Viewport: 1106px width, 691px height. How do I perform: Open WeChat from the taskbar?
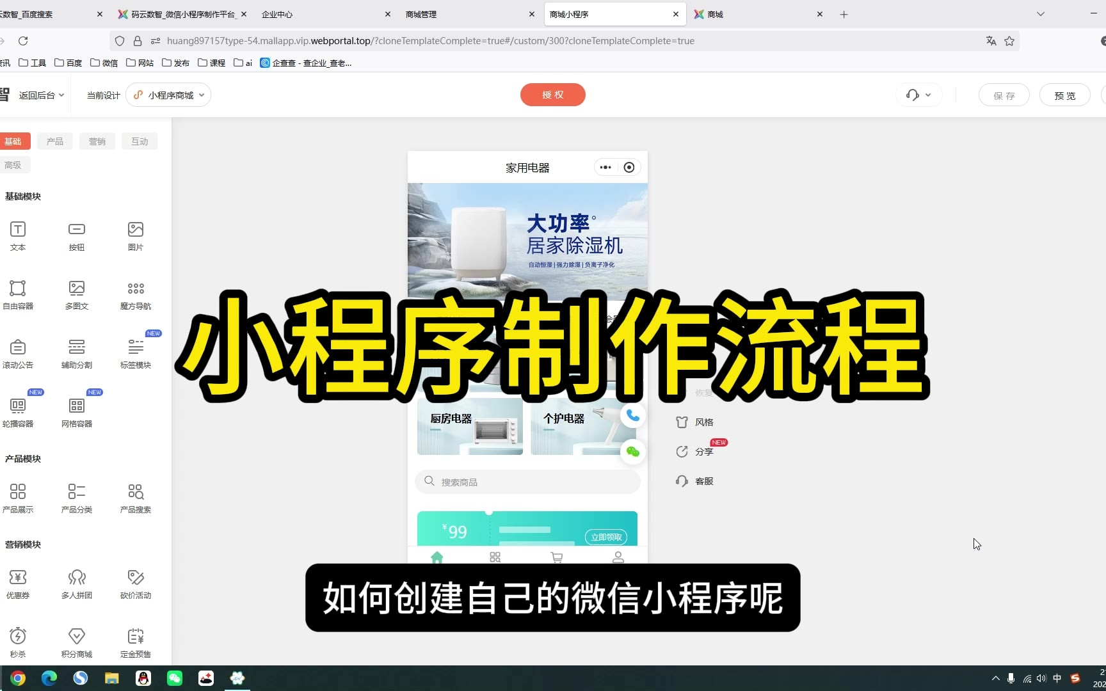click(175, 678)
